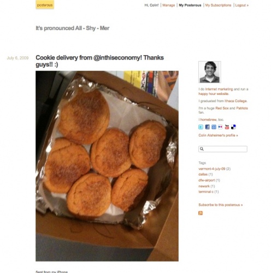
Task: Open the Facebook profile icon
Action: 207,127
